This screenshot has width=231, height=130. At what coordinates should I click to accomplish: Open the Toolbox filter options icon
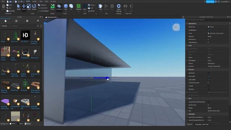coord(41,26)
